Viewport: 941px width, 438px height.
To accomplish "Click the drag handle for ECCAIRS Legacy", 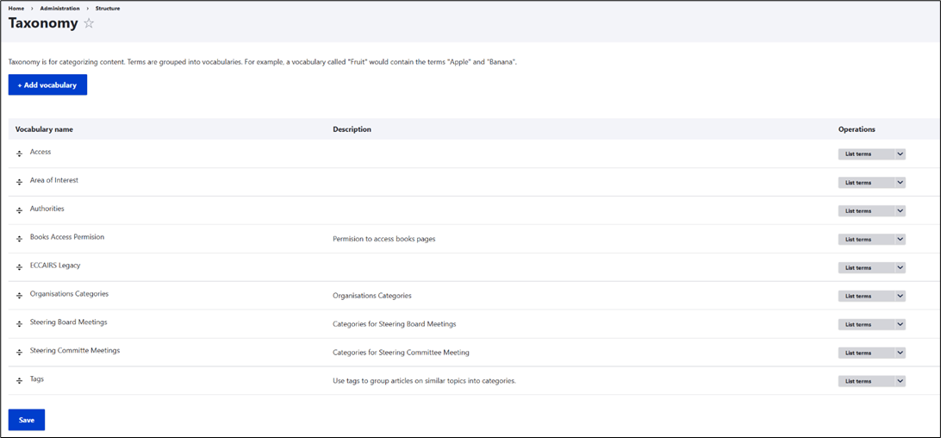I will 19,267.
